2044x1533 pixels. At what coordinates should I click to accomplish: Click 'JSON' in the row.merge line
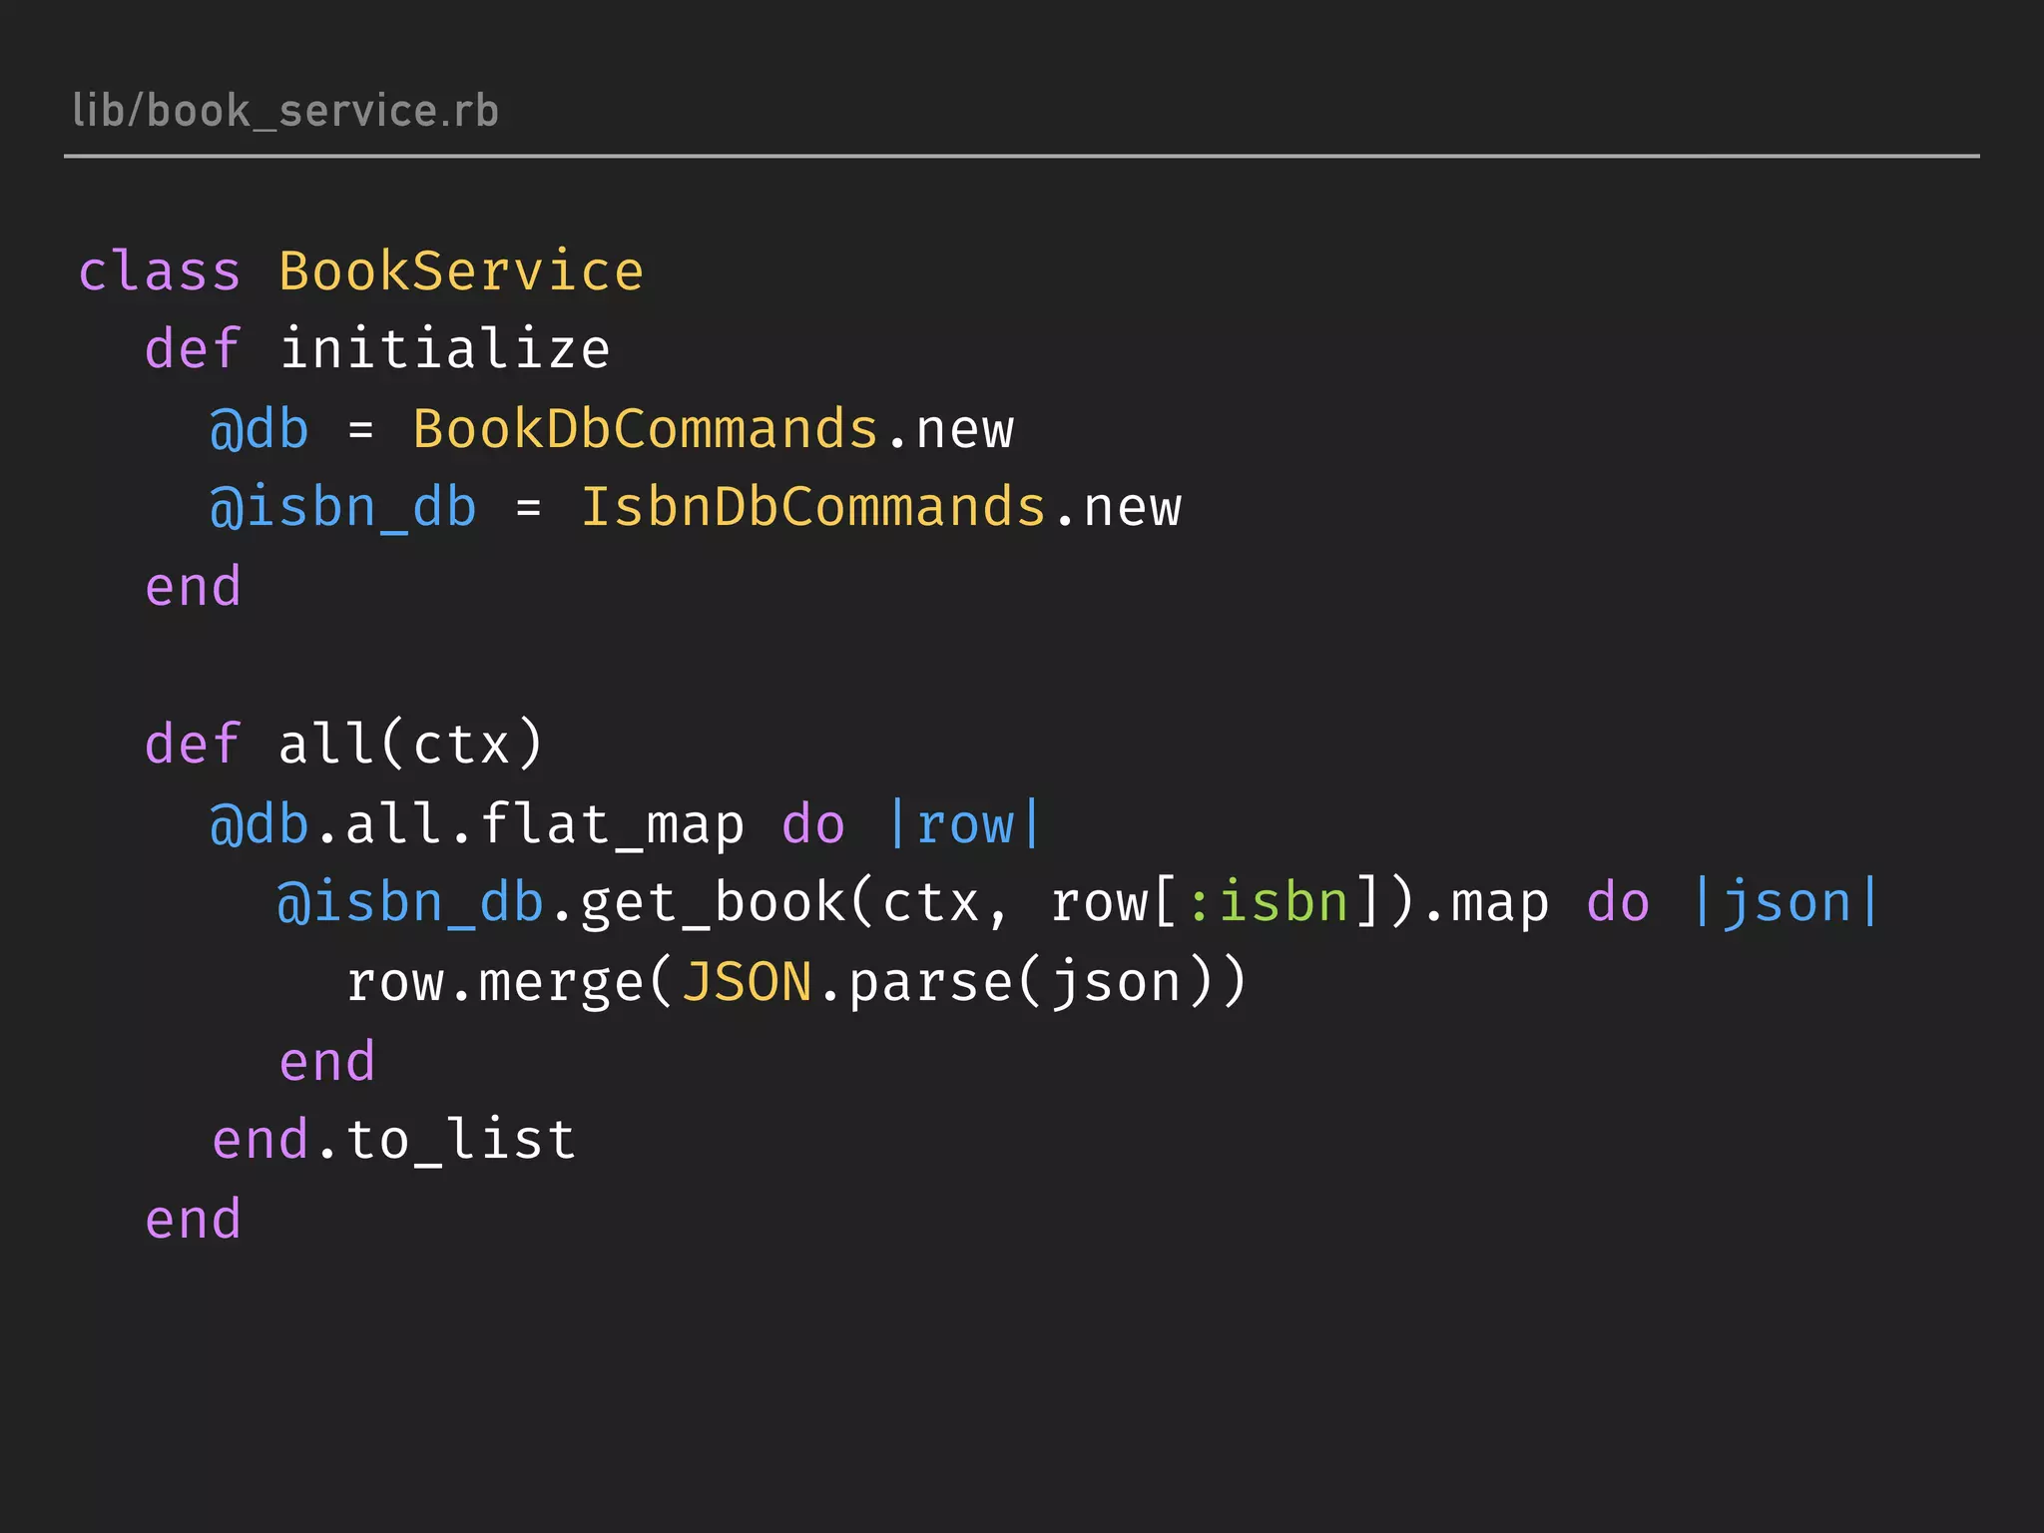(748, 982)
